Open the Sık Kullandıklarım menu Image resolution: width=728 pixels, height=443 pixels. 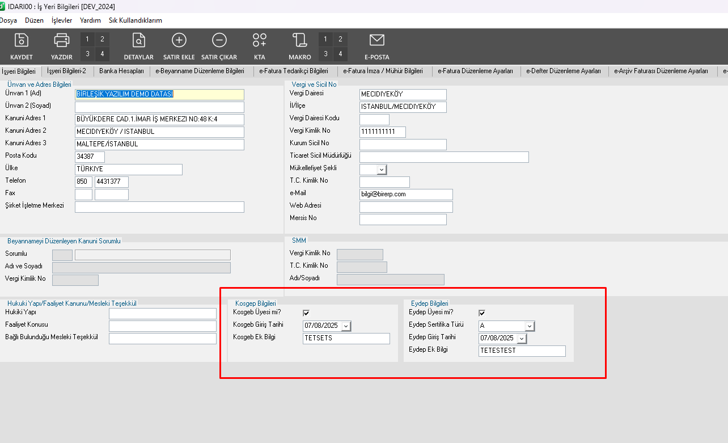click(x=136, y=20)
